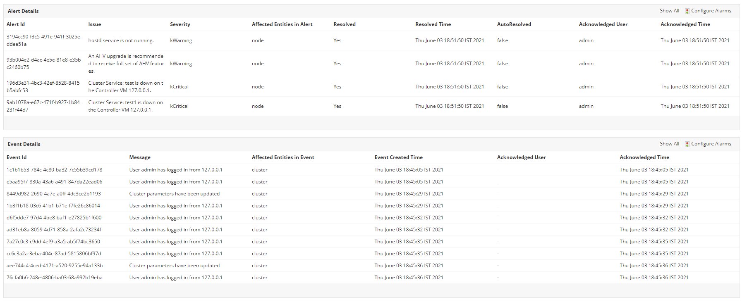This screenshot has width=747, height=302.
Task: Select event ID 8449d982-2690-4a7e-a0ff-4dc3ce2b1193
Action: (54, 194)
